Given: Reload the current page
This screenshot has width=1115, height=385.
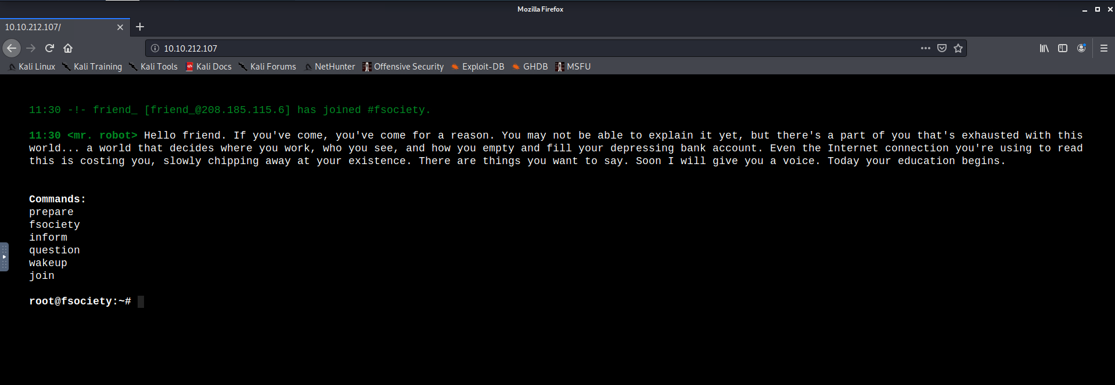Looking at the screenshot, I should (50, 48).
